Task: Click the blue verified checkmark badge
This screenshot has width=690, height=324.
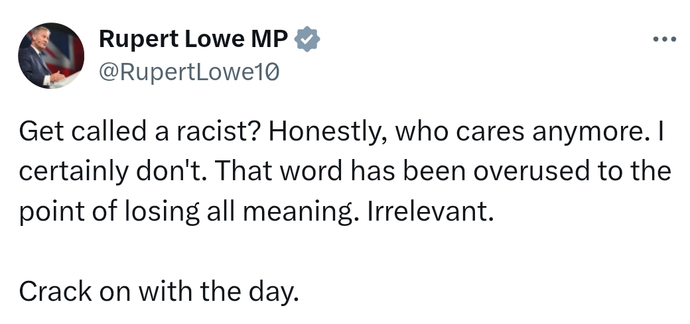Action: 307,39
